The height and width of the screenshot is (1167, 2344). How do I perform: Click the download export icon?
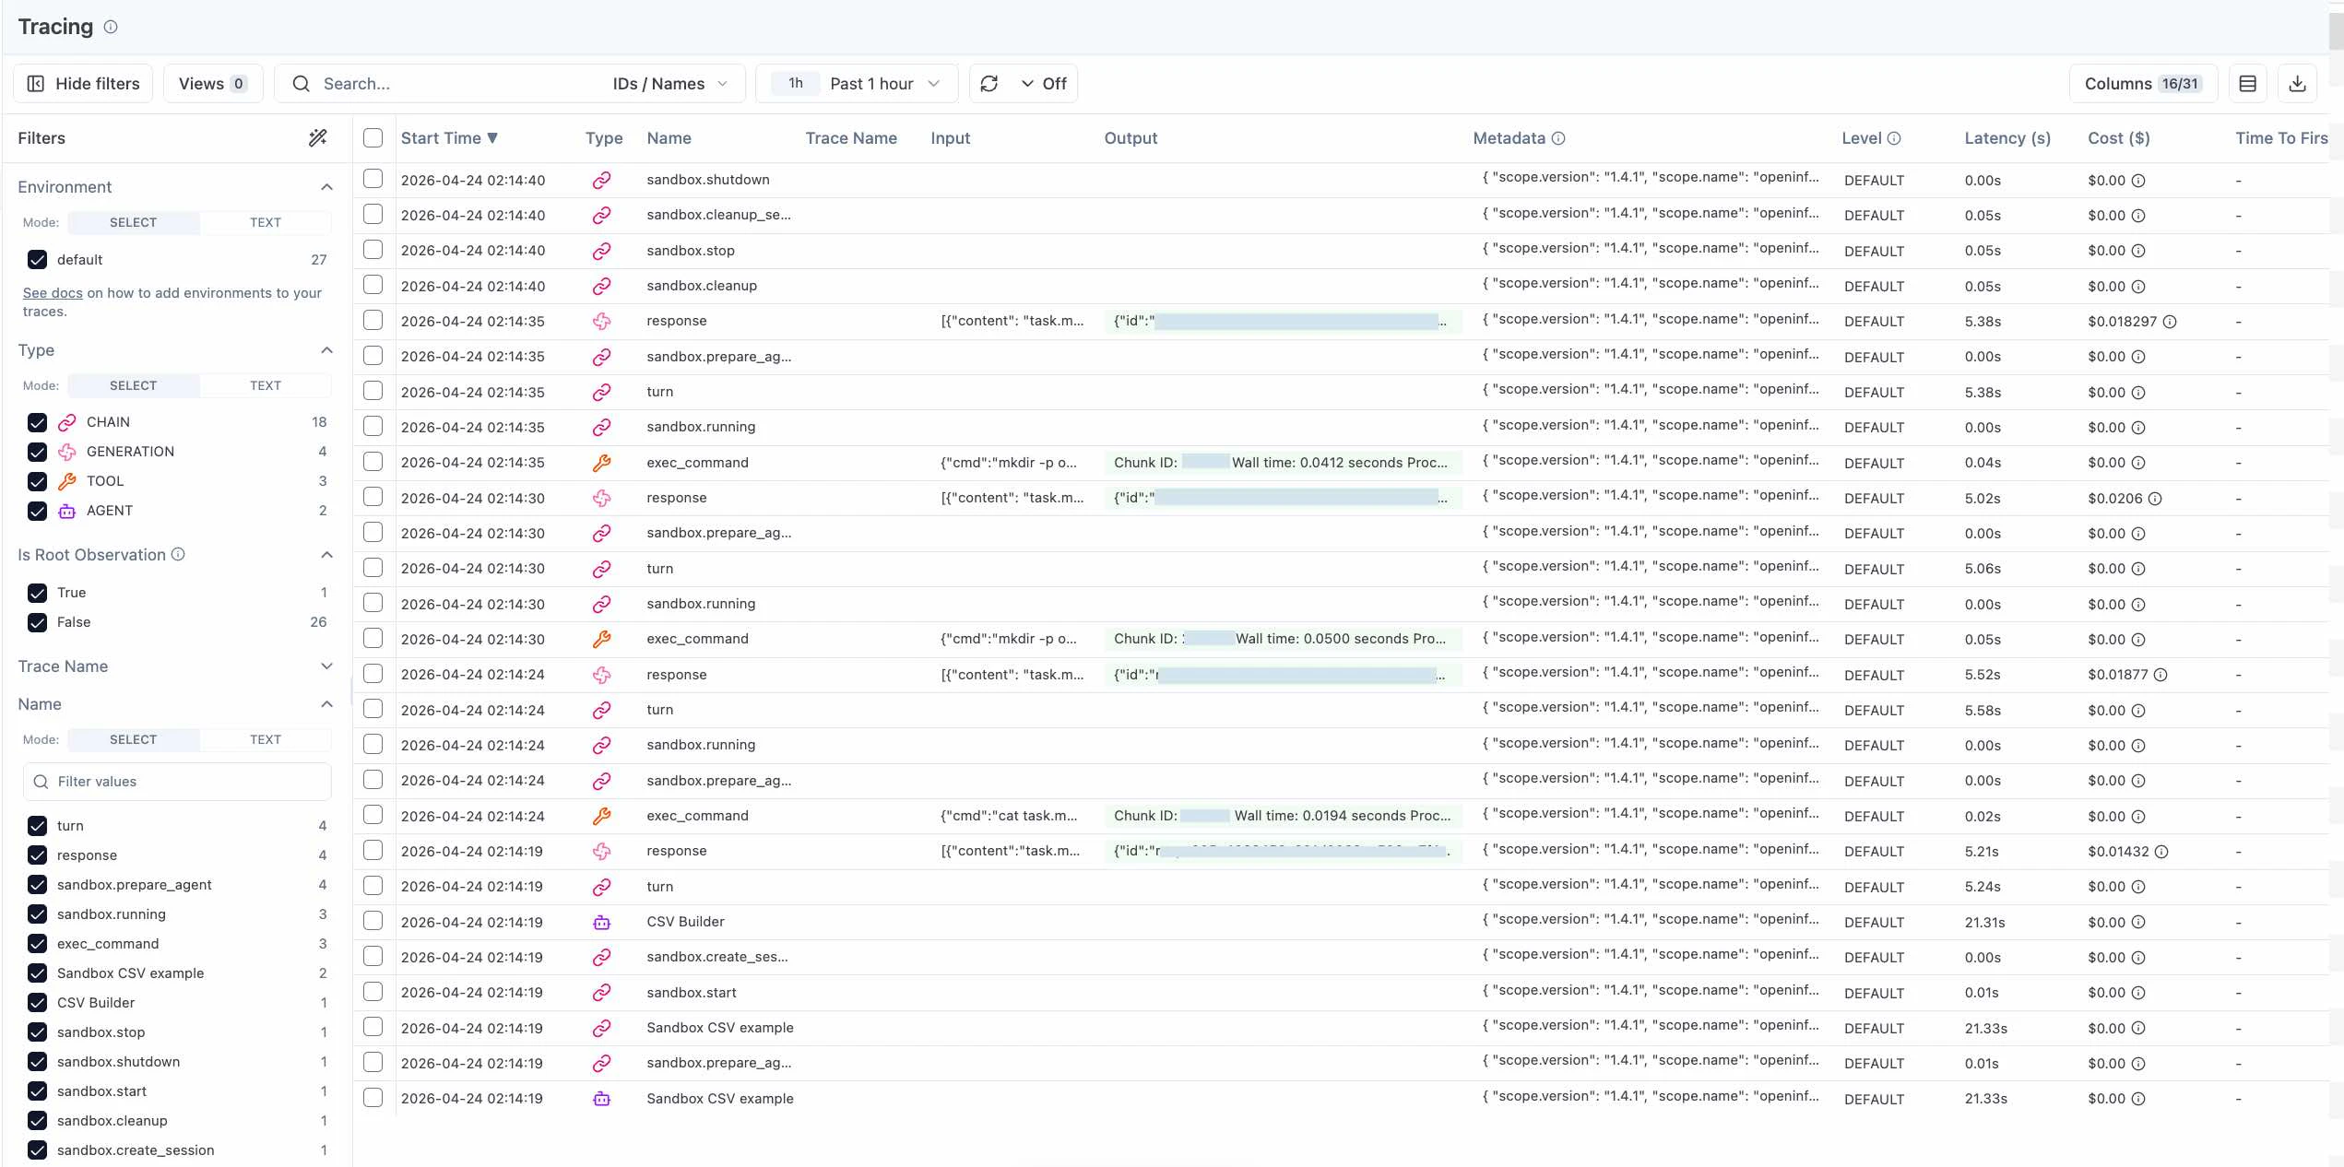[x=2297, y=84]
